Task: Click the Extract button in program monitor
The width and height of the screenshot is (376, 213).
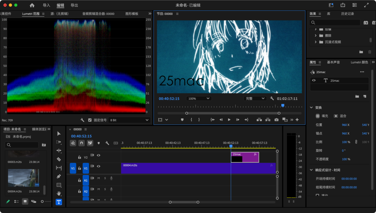Action: [268, 120]
